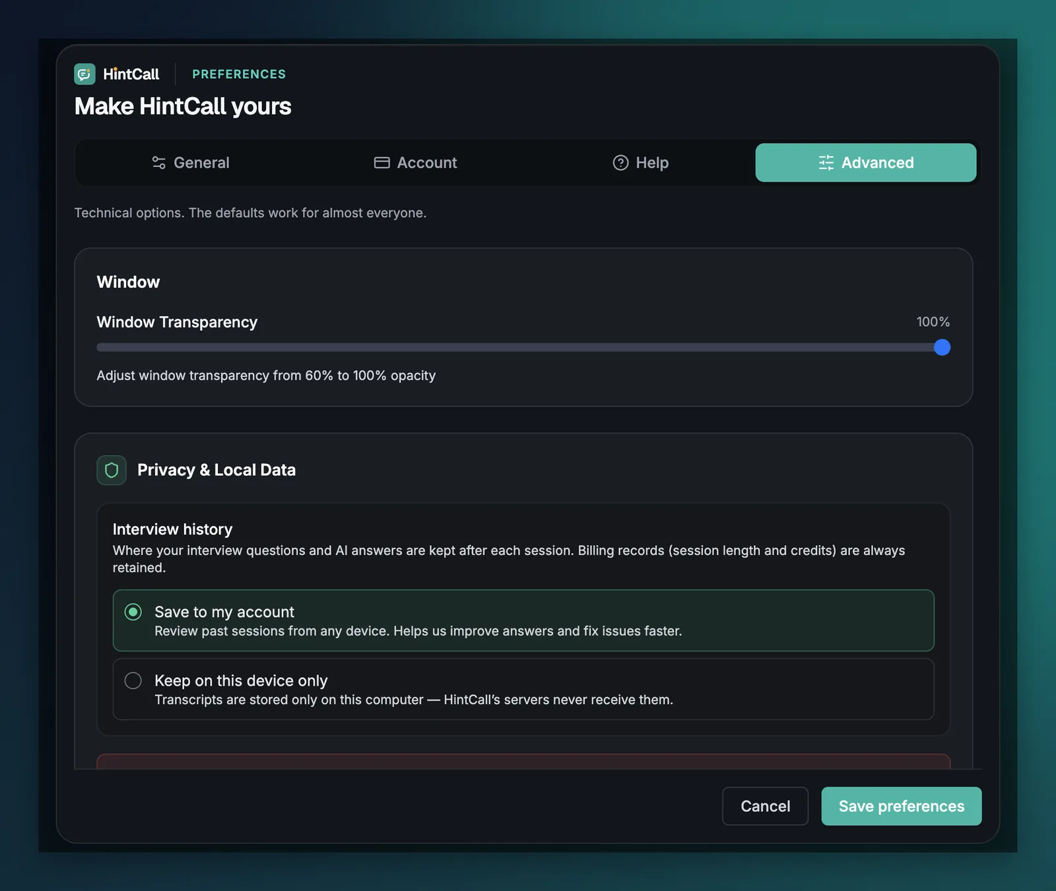The width and height of the screenshot is (1056, 891).
Task: Click the Cancel button
Action: point(765,806)
